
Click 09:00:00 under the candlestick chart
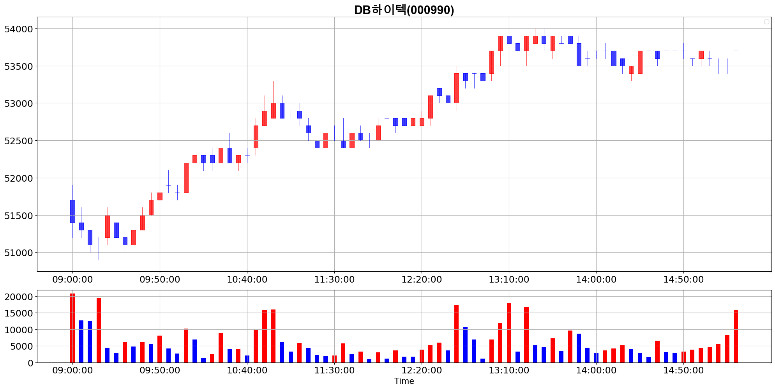[x=72, y=279]
